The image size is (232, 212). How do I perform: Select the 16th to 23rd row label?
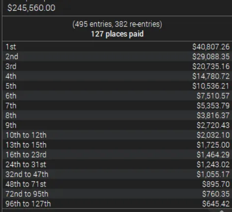(x=26, y=155)
